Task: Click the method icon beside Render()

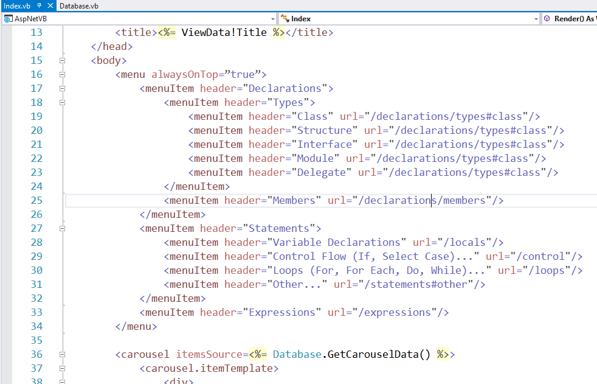Action: point(547,19)
